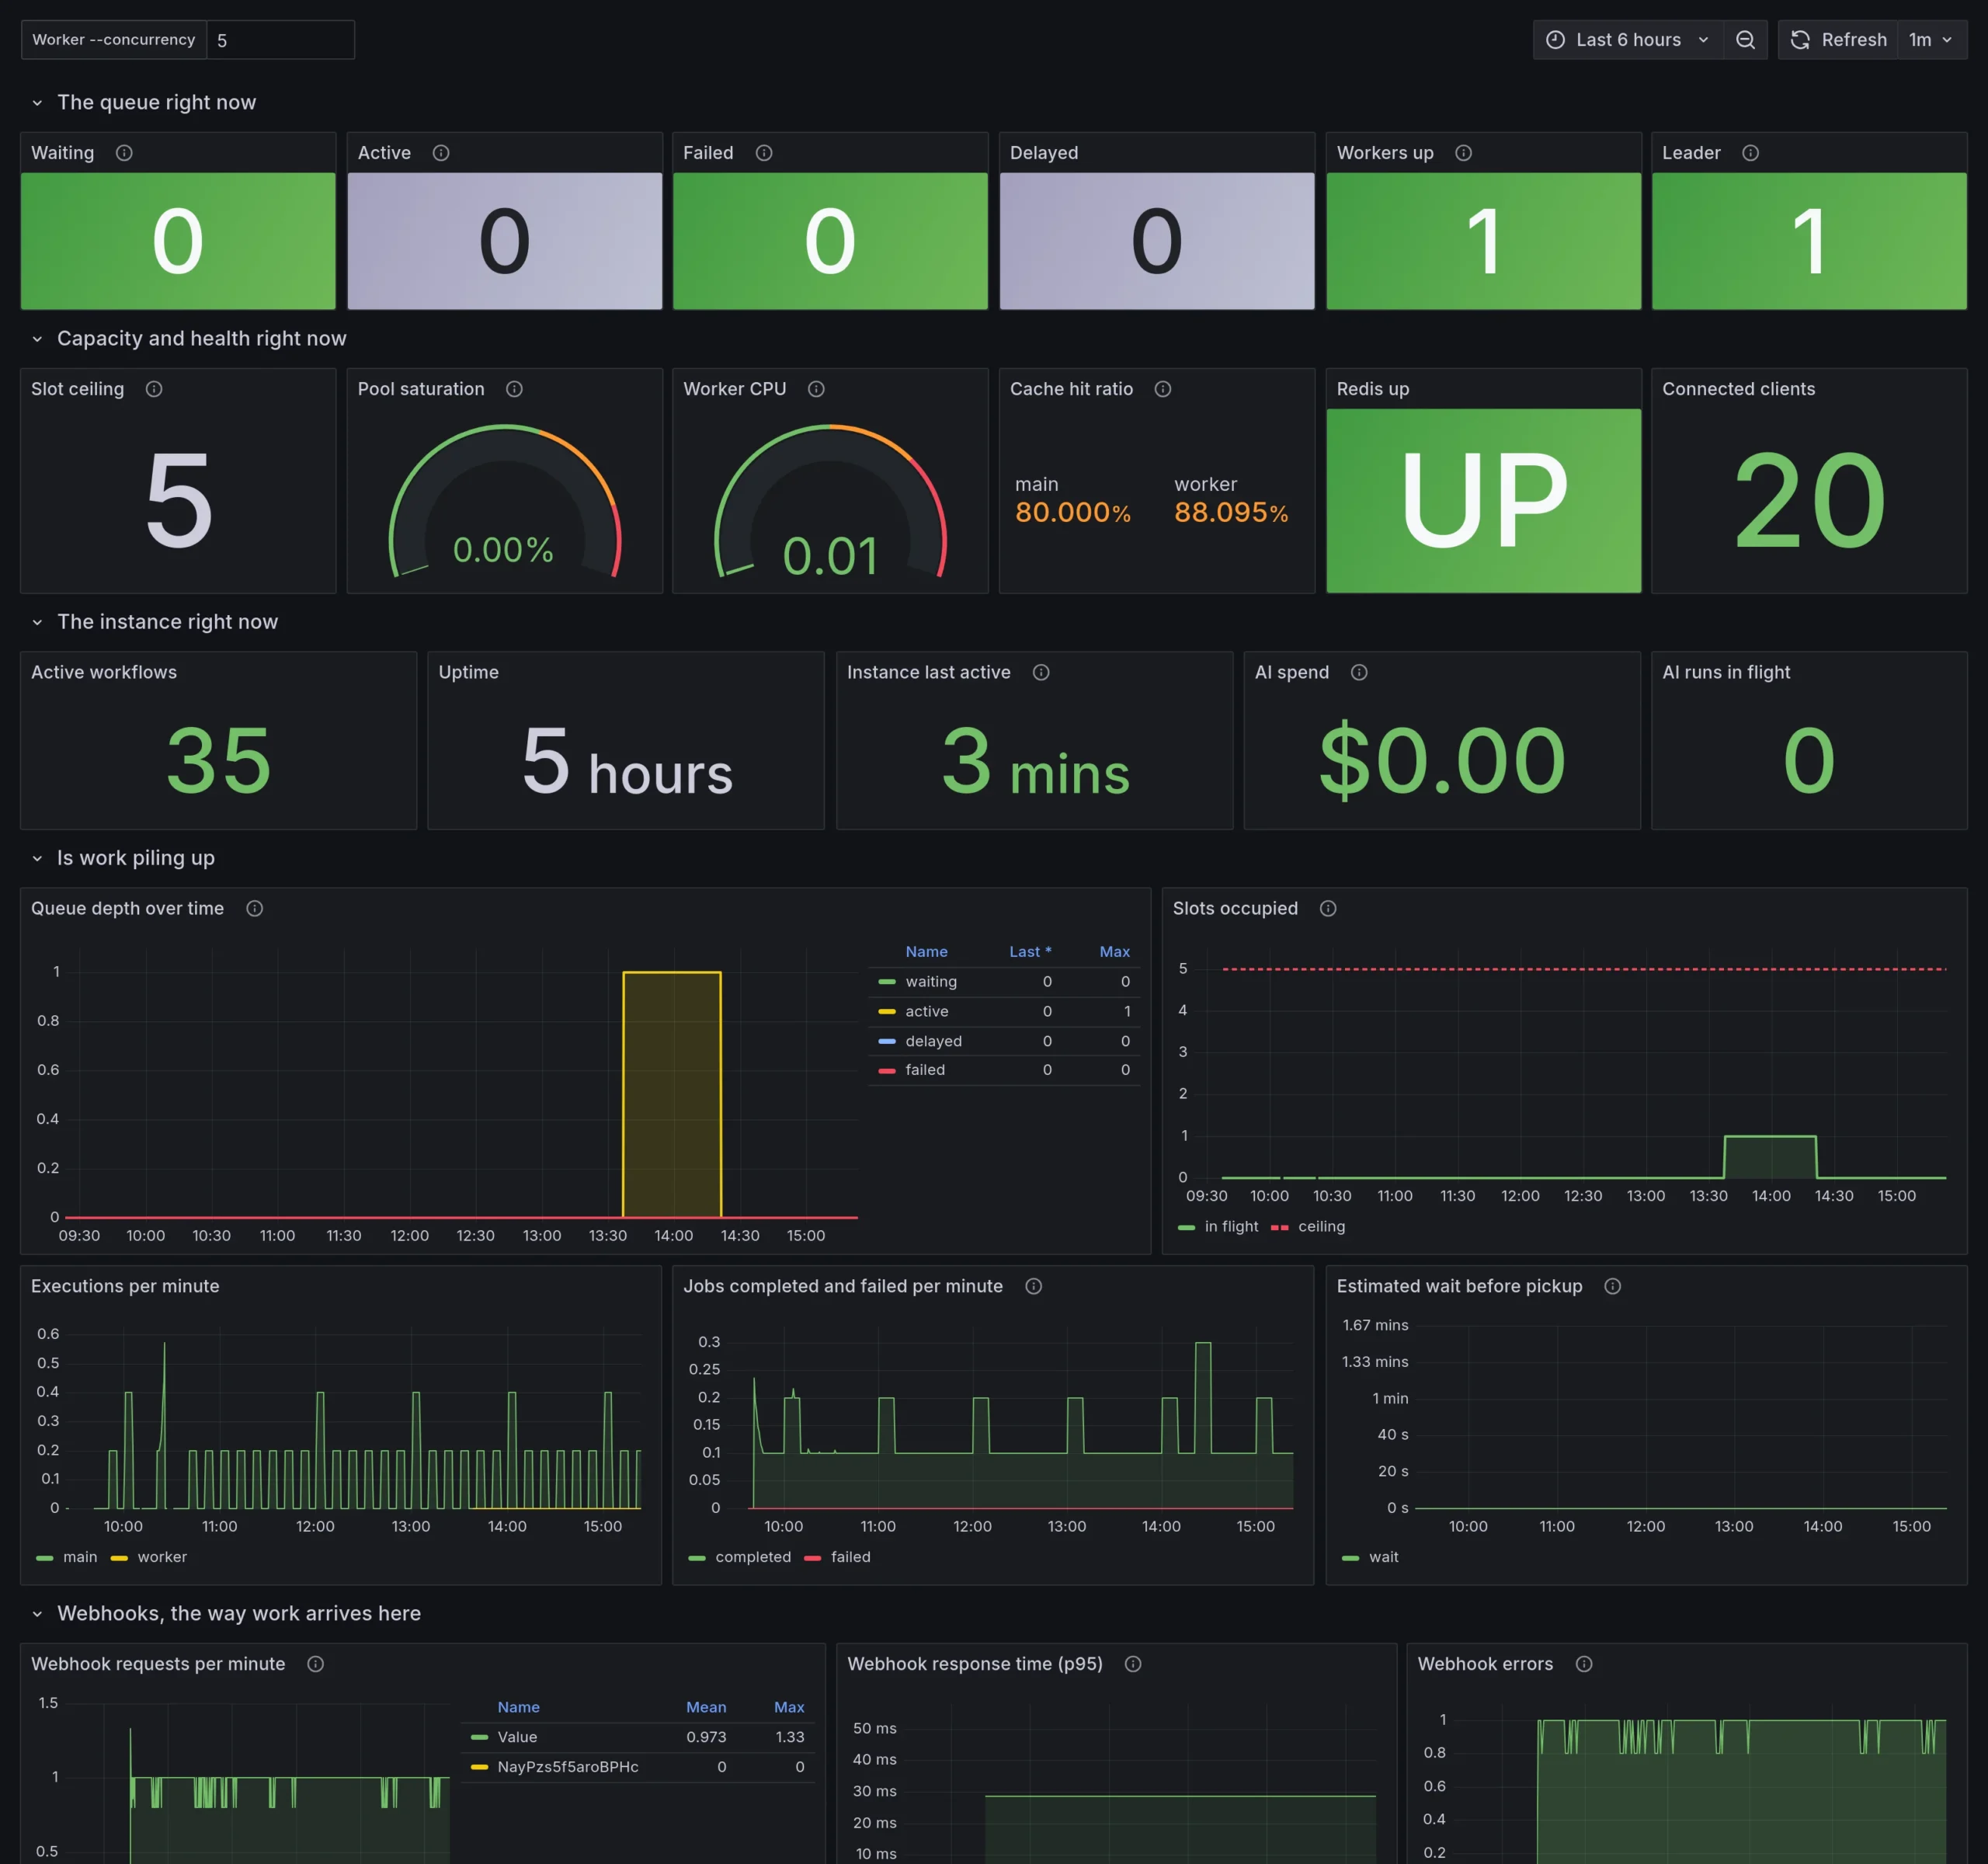Click the Worker CPU gauge
This screenshot has height=1864, width=1988.
pos(831,501)
